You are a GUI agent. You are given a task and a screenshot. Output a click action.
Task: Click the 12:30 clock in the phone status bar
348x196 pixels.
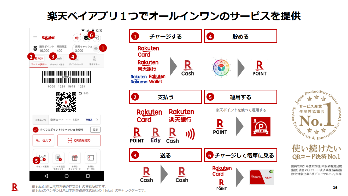point(99,31)
